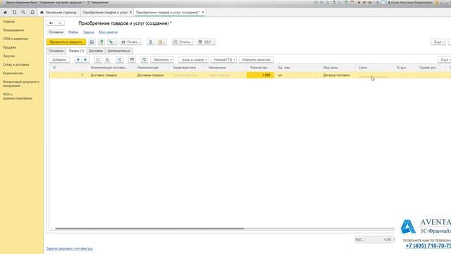Click the M+ calculator icon in the title bar
This screenshot has width=451, height=254.
point(364,3)
